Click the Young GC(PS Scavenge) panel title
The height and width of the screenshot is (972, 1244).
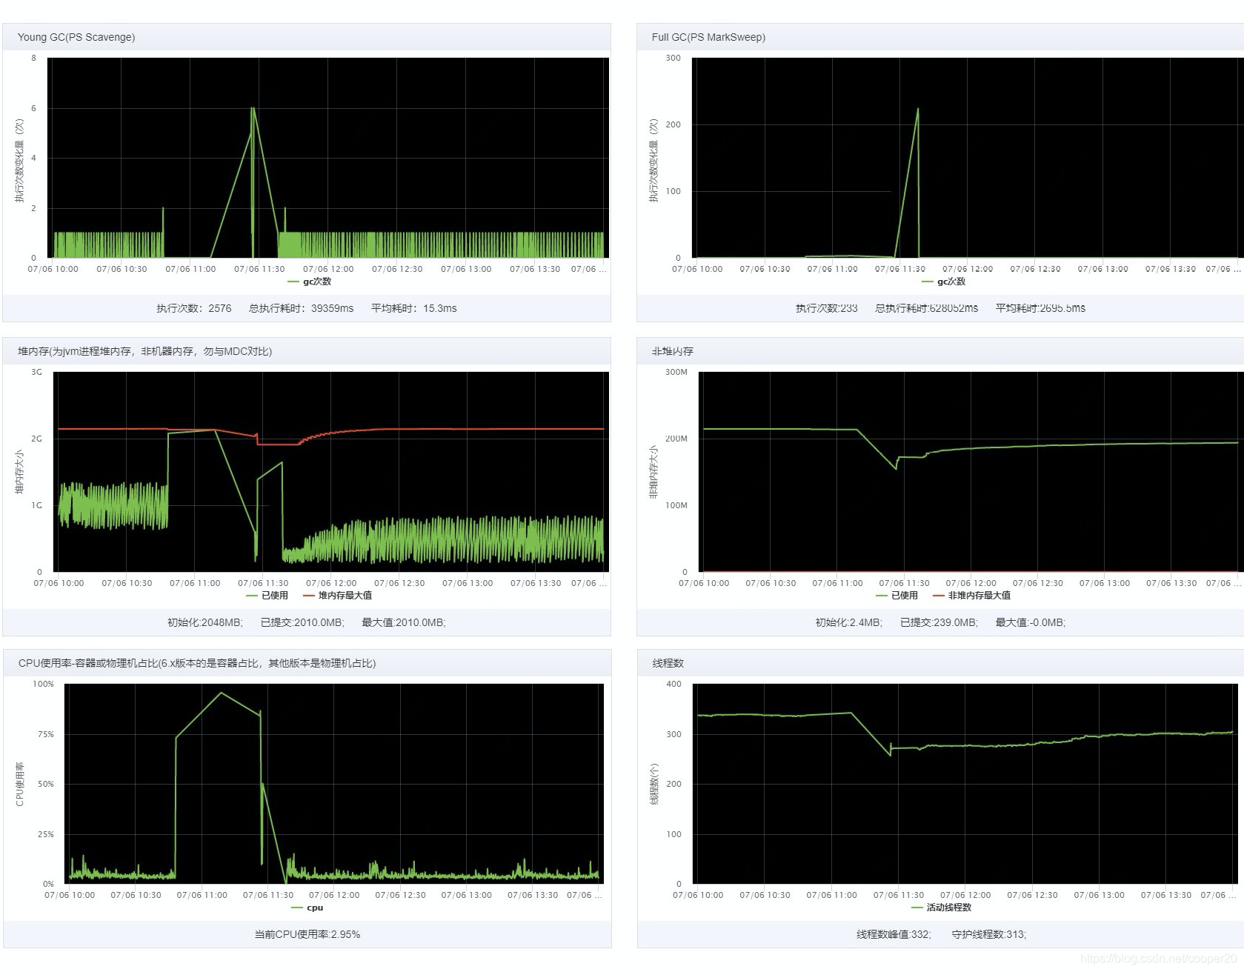coord(76,37)
